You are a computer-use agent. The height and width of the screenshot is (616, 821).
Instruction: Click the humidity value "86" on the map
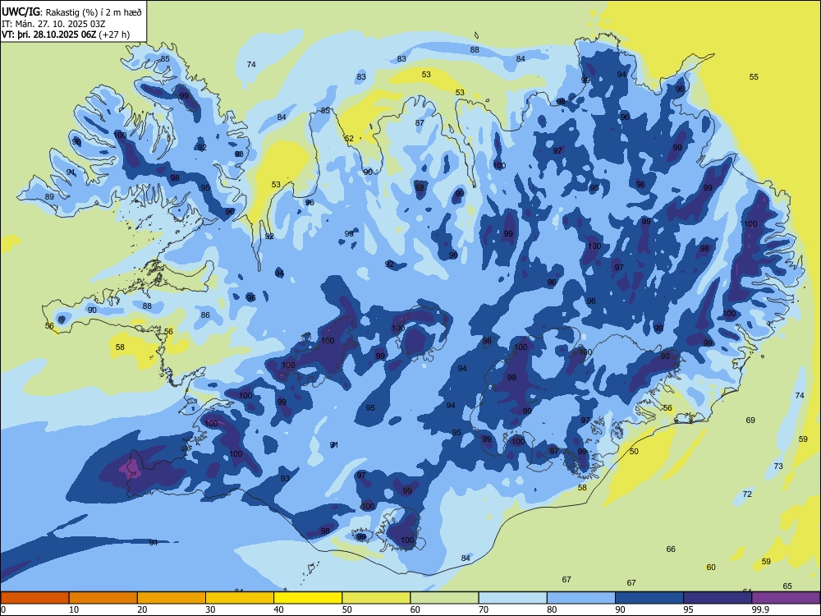click(205, 315)
